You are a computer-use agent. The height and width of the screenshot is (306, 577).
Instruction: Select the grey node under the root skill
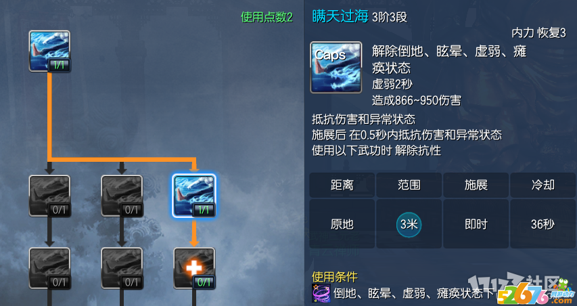tap(49, 196)
